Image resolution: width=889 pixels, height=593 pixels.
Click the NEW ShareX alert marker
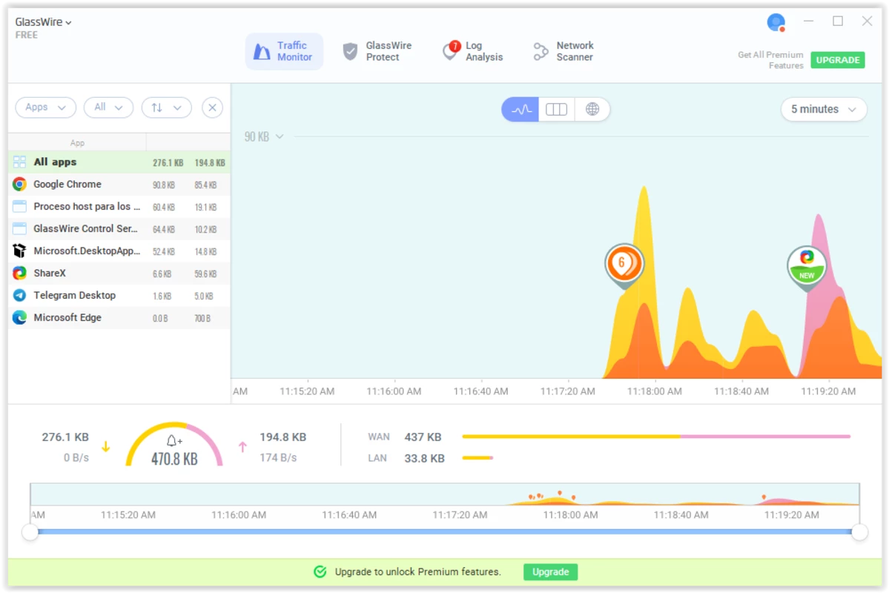[806, 265]
